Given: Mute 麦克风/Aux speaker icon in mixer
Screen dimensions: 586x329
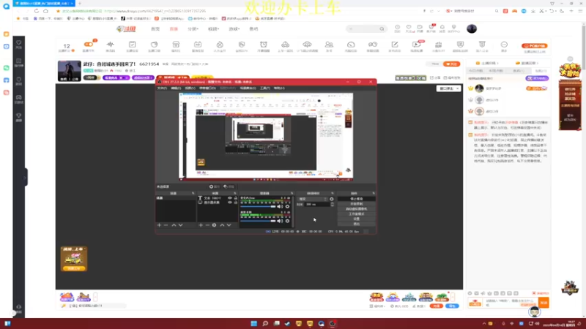Looking at the screenshot, I should (x=280, y=207).
